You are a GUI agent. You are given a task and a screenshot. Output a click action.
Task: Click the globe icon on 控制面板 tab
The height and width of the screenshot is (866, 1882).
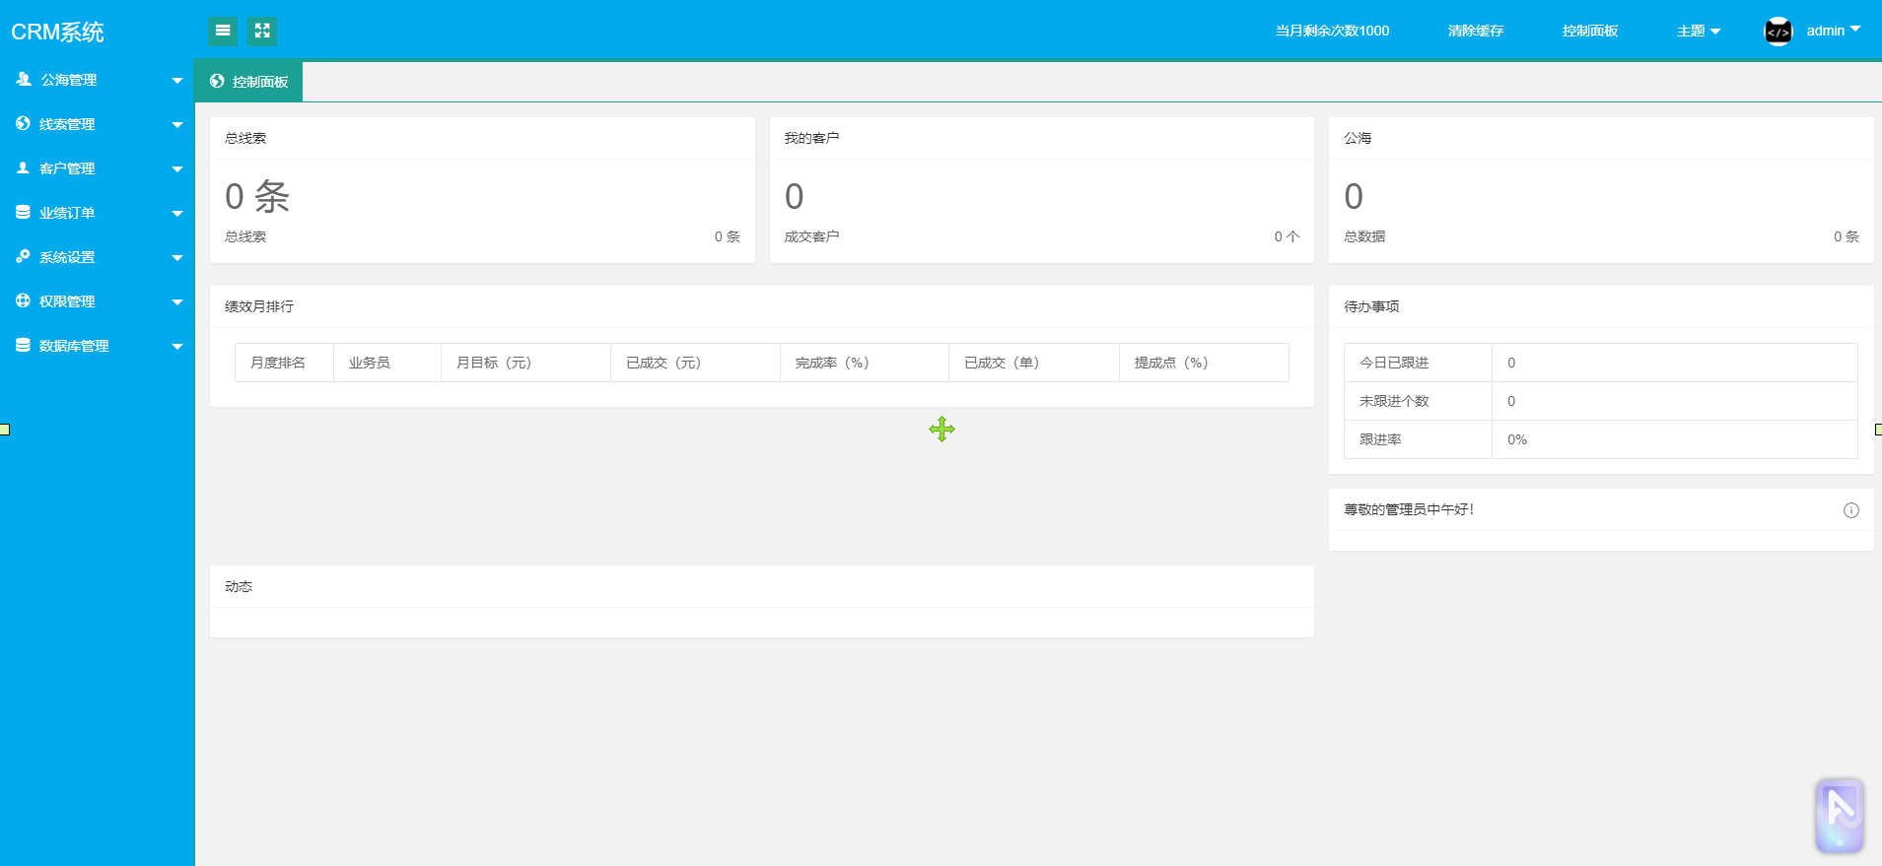217,81
